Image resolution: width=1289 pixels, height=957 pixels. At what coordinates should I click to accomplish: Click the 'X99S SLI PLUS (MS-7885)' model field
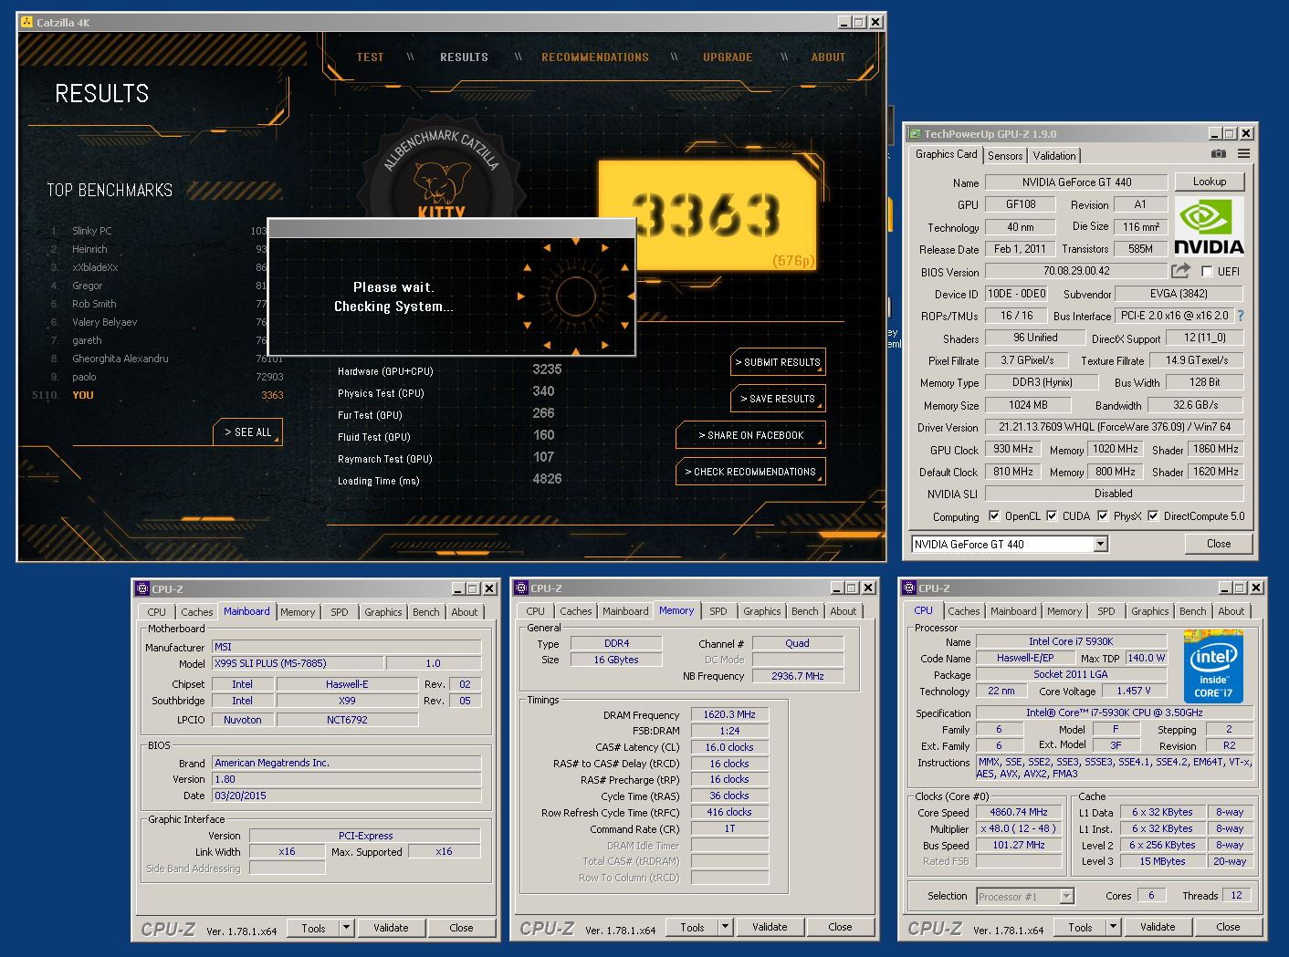(298, 663)
